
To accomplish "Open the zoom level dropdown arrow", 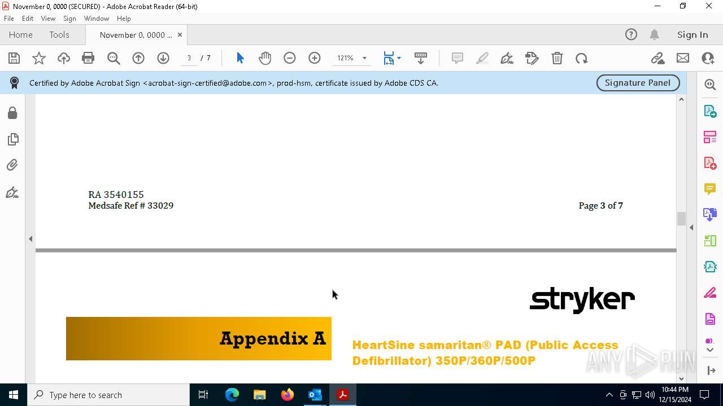I will [x=364, y=58].
